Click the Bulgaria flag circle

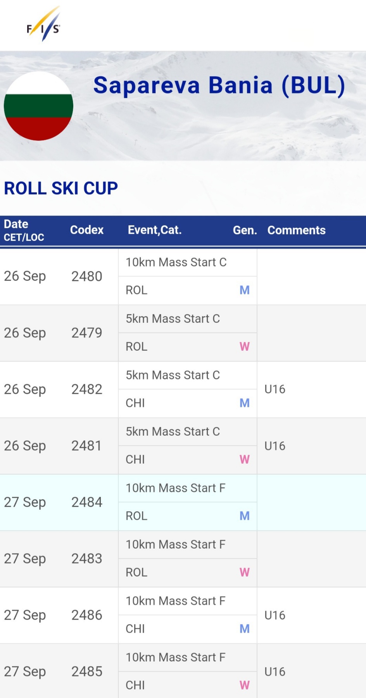tap(38, 106)
